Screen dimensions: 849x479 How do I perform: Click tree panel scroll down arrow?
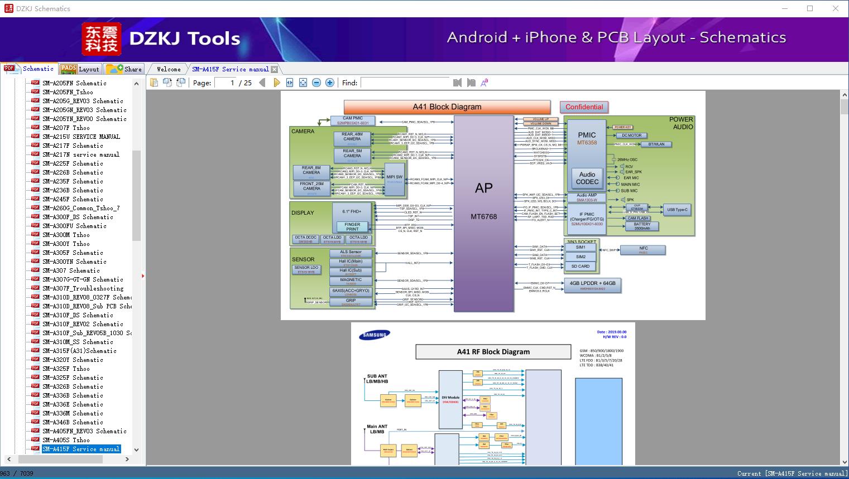click(136, 450)
